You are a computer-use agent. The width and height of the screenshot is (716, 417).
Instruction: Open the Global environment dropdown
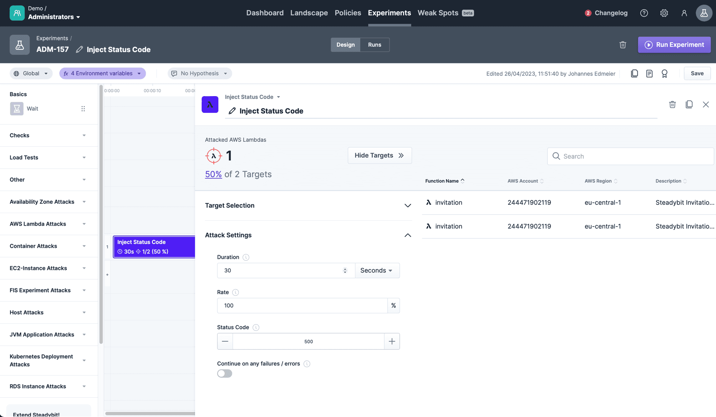30,73
